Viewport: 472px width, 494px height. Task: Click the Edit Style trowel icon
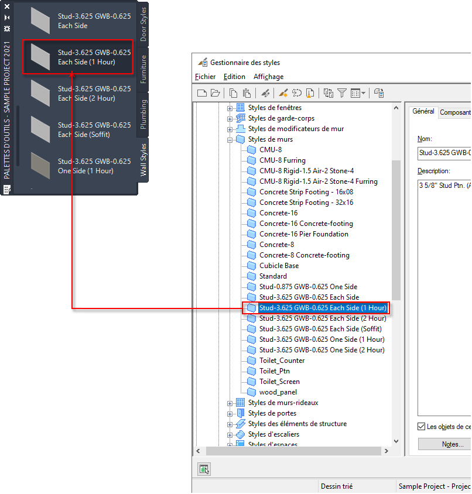pyautogui.click(x=265, y=93)
